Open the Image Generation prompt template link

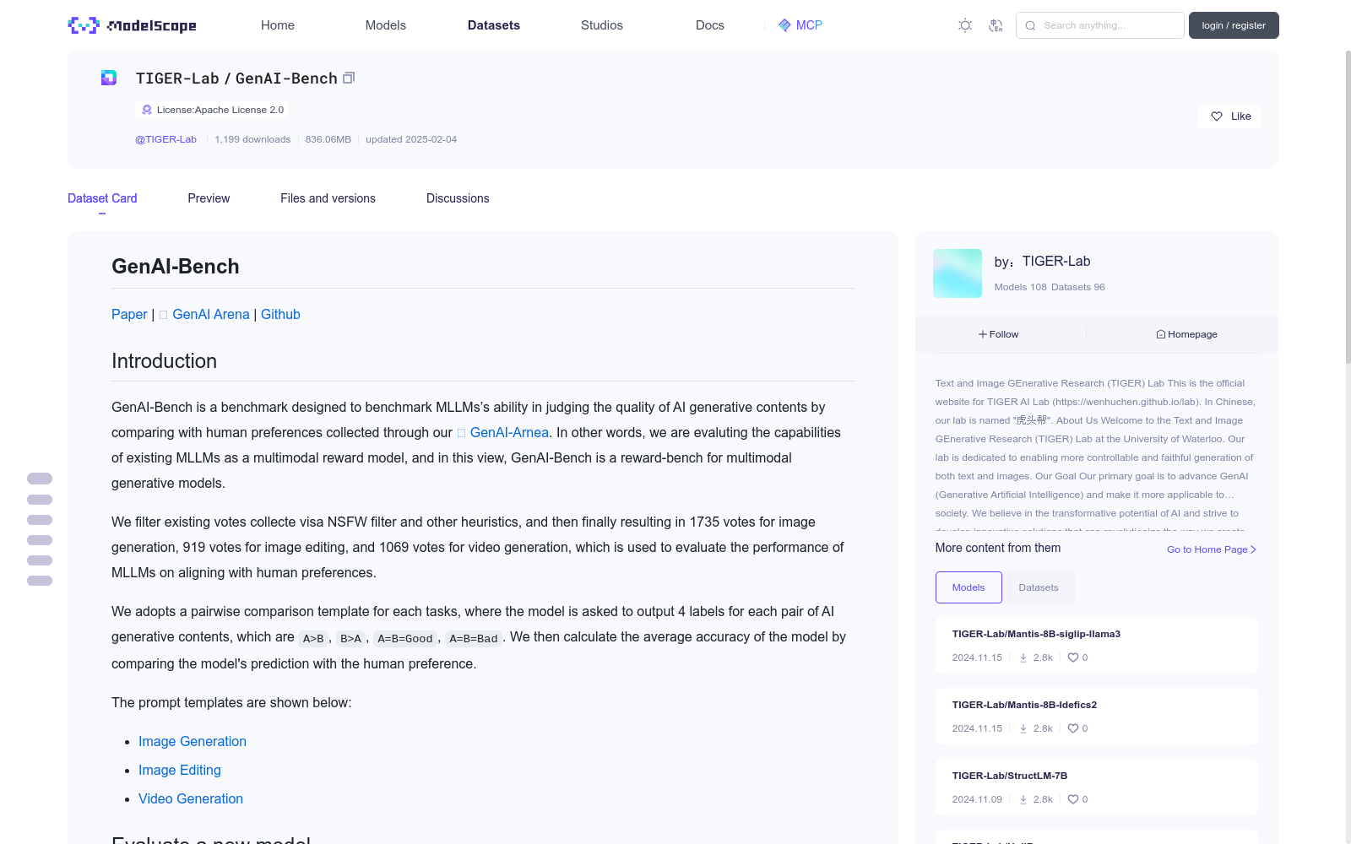point(193,741)
